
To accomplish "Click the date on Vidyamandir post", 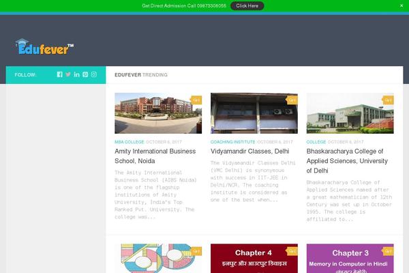I will point(275,142).
